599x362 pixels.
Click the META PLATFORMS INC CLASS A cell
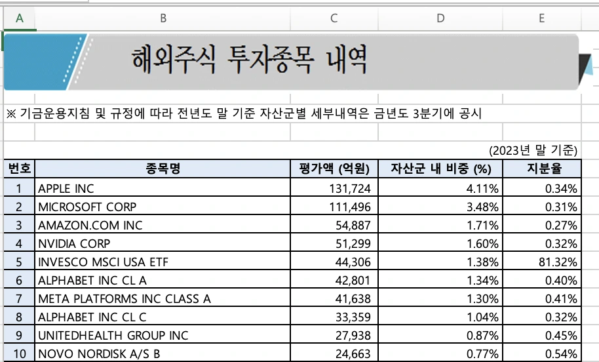pyautogui.click(x=163, y=297)
